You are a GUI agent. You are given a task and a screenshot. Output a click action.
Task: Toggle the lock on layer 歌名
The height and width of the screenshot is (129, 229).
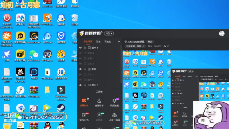[x=85, y=69]
